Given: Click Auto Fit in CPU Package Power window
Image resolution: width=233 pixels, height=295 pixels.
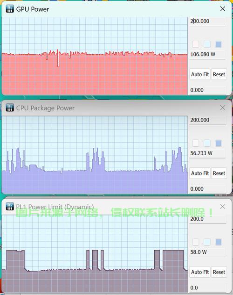Looking at the screenshot, I should (200, 173).
